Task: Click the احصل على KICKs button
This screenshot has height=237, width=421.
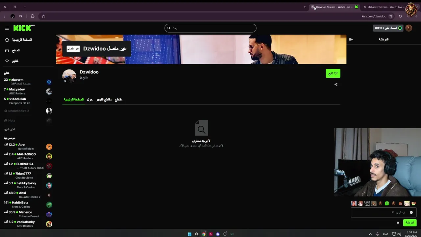Action: (x=388, y=28)
